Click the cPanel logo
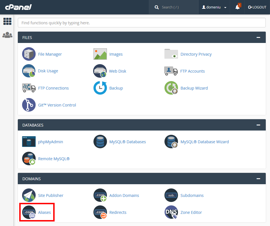Image resolution: width=270 pixels, height=226 pixels. [18, 7]
